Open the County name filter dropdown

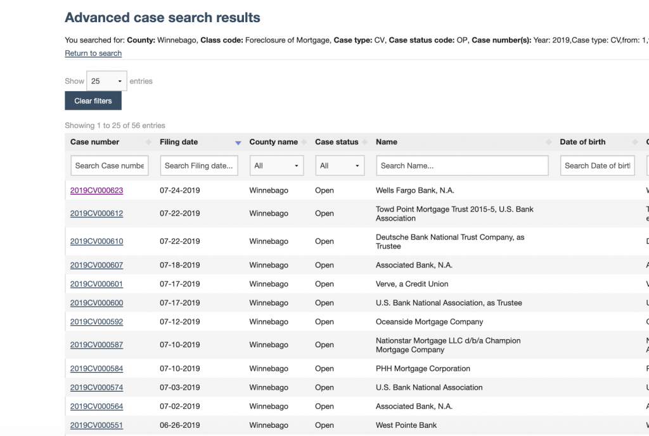(276, 165)
